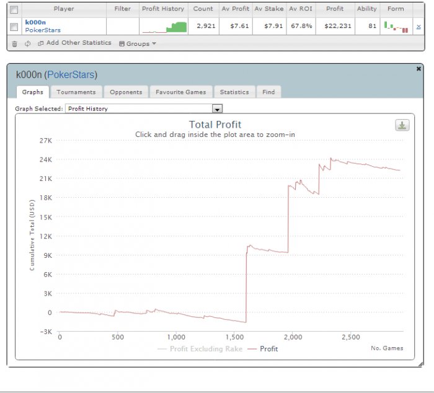
Task: View the Form mini bar chart
Action: click(396, 27)
